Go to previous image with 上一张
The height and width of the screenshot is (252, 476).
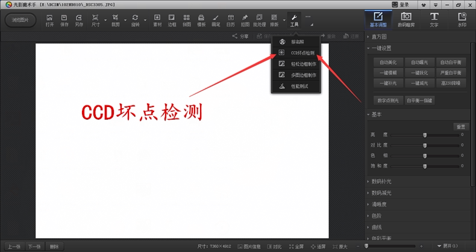pos(14,247)
